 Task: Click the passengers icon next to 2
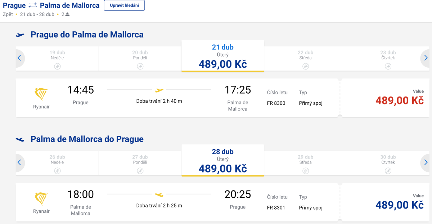point(67,14)
